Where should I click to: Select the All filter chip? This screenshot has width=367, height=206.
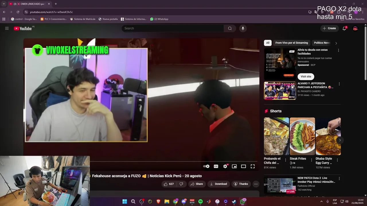click(268, 43)
